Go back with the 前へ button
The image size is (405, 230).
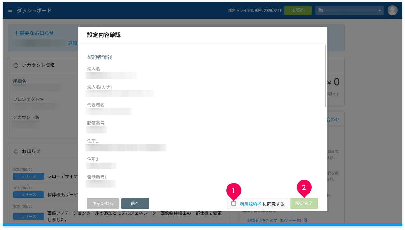pos(135,203)
